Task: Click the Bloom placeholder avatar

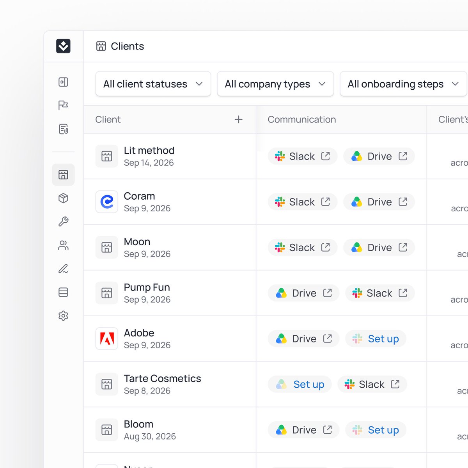Action: 107,430
